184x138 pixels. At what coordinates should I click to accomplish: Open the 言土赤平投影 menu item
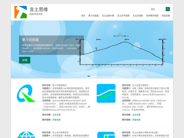tap(123, 16)
